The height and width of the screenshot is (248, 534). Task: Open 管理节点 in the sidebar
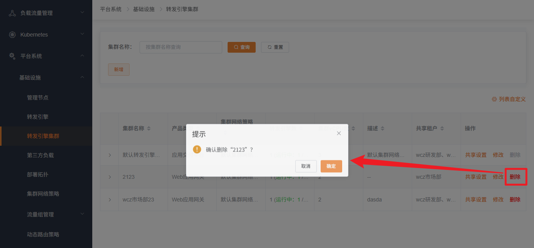[38, 98]
